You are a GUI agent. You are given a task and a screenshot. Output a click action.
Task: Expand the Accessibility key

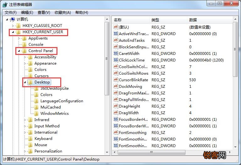[x=25, y=57]
